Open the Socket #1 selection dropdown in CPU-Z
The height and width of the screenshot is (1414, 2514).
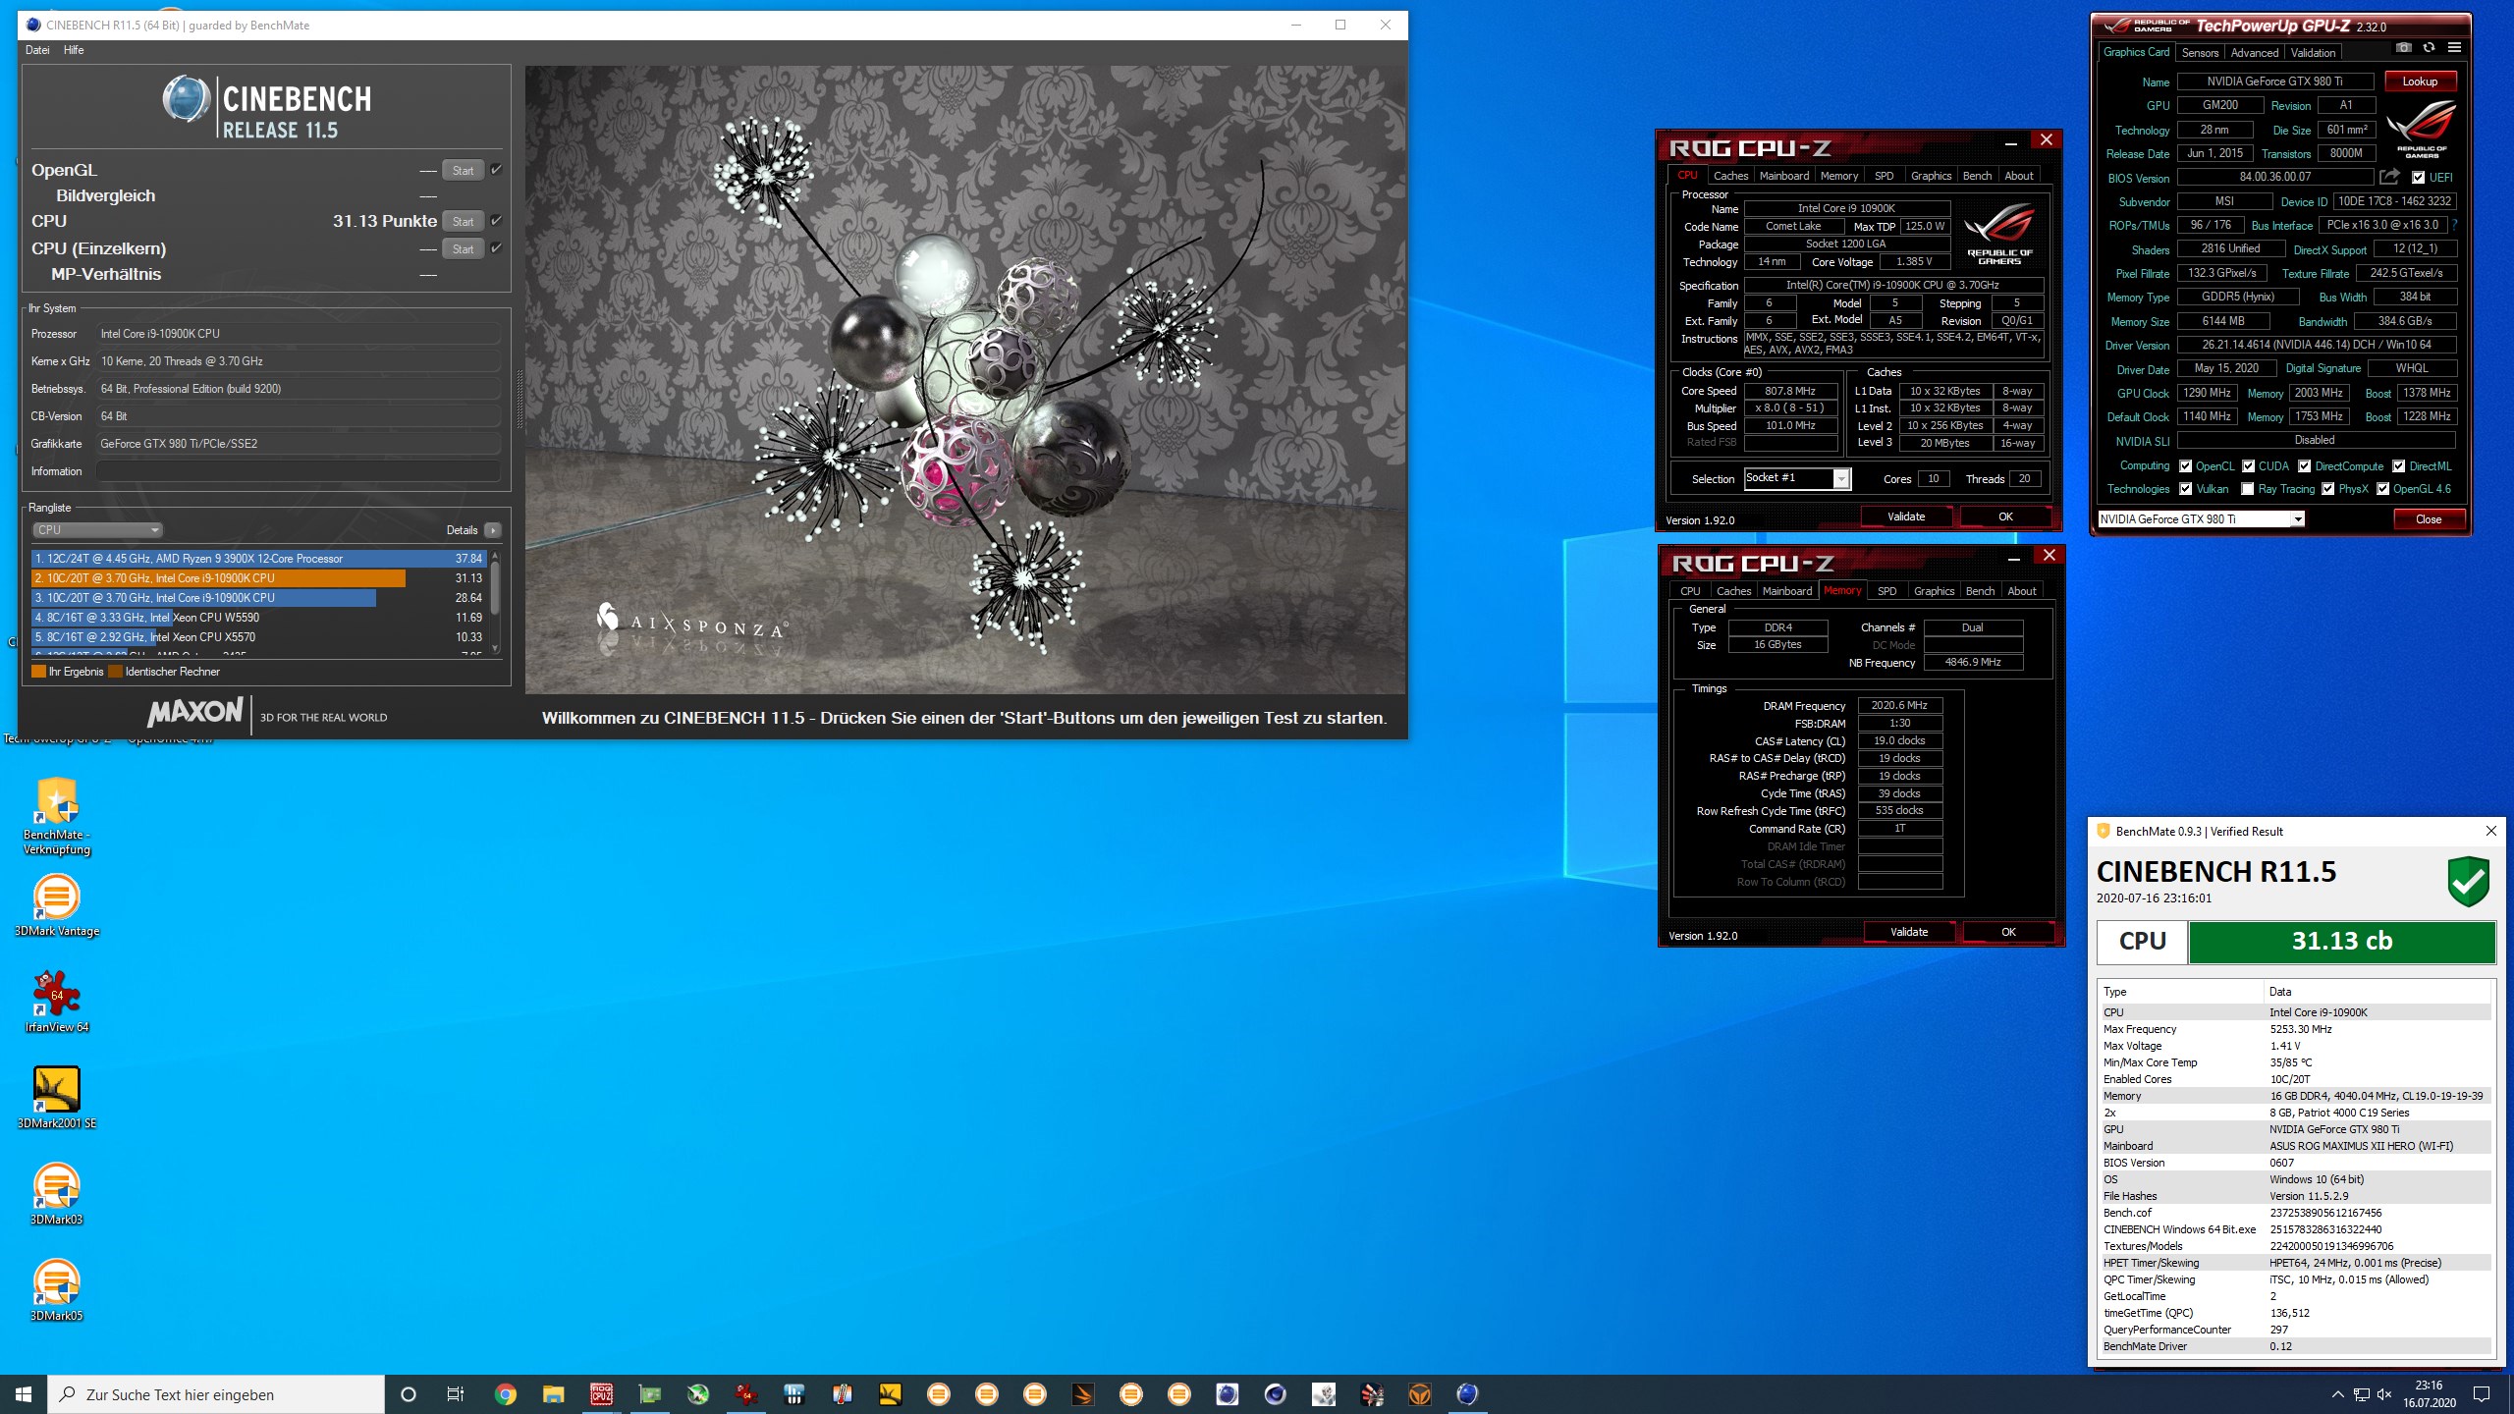(1797, 478)
